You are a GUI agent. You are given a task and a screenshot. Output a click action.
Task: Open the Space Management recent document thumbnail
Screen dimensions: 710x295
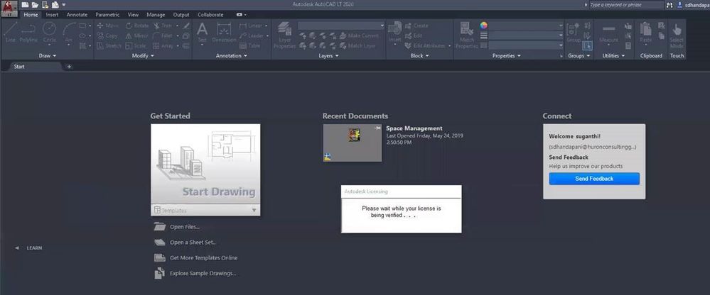[x=353, y=143]
